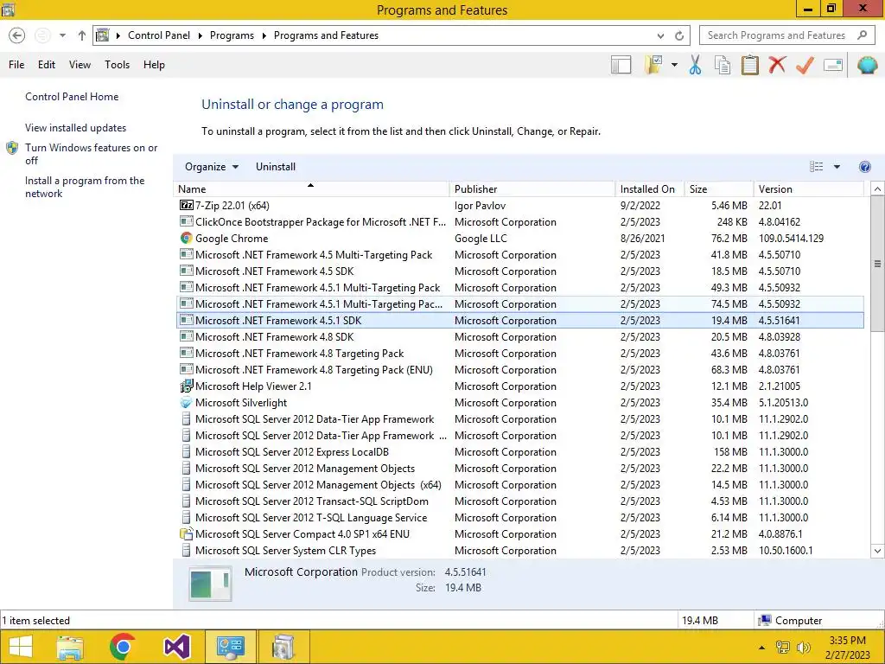Click the Uninstall button
Image resolution: width=885 pixels, height=664 pixels.
tap(276, 167)
